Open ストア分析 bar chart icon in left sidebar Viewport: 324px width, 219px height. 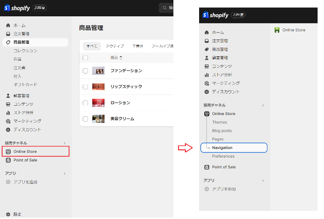tap(8, 113)
